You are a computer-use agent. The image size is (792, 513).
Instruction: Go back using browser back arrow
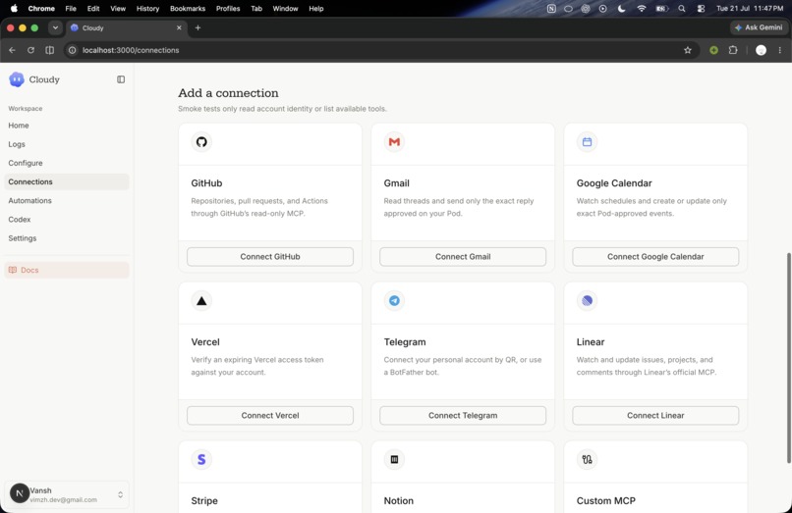pos(12,50)
